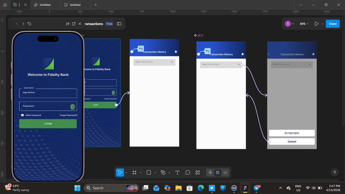345x194 pixels.
Task: Open the tab list chevron in title bar
Action: (x=301, y=5)
